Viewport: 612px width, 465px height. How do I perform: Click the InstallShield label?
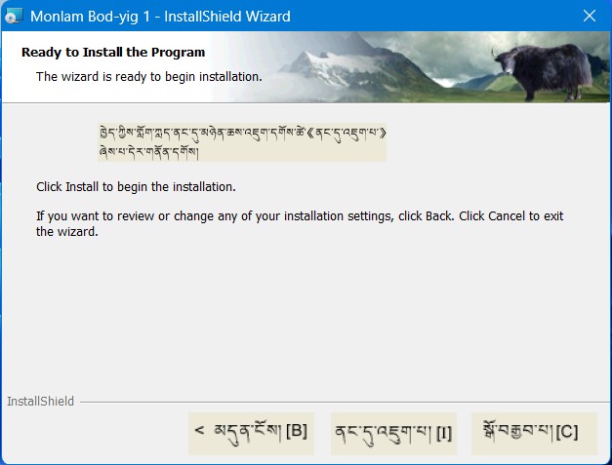[41, 401]
